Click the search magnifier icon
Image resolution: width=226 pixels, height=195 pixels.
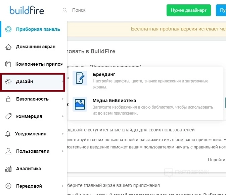(65, 10)
